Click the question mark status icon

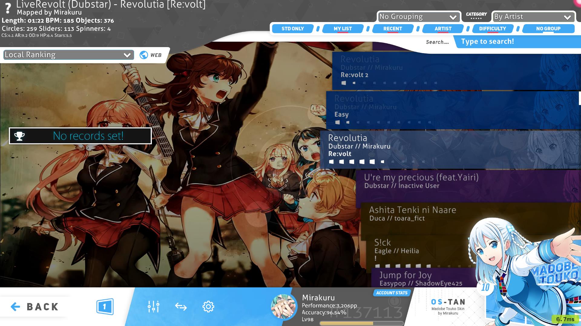(x=8, y=8)
